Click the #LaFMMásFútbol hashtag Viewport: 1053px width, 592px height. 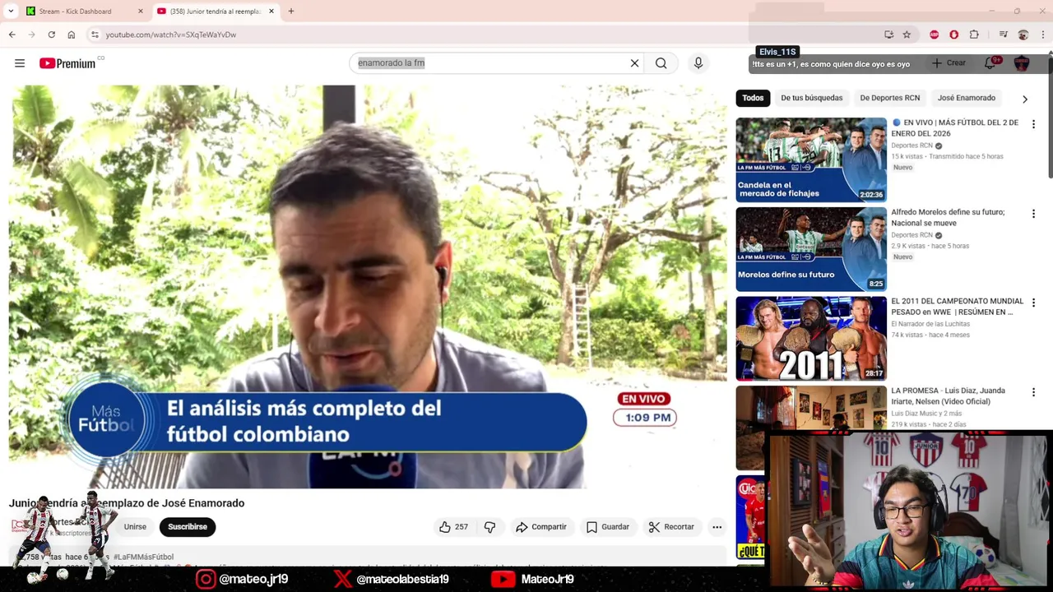(x=144, y=557)
